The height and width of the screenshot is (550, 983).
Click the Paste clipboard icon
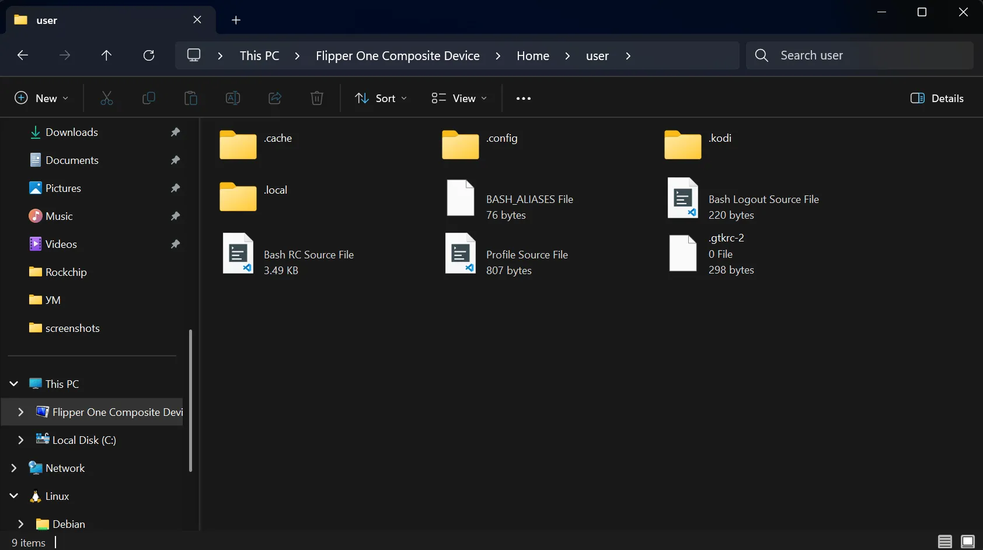click(x=191, y=98)
